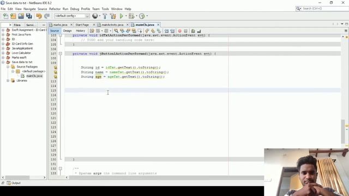This screenshot has height=196, width=349.
Task: Run the project with green play icon
Action: coord(121,16)
